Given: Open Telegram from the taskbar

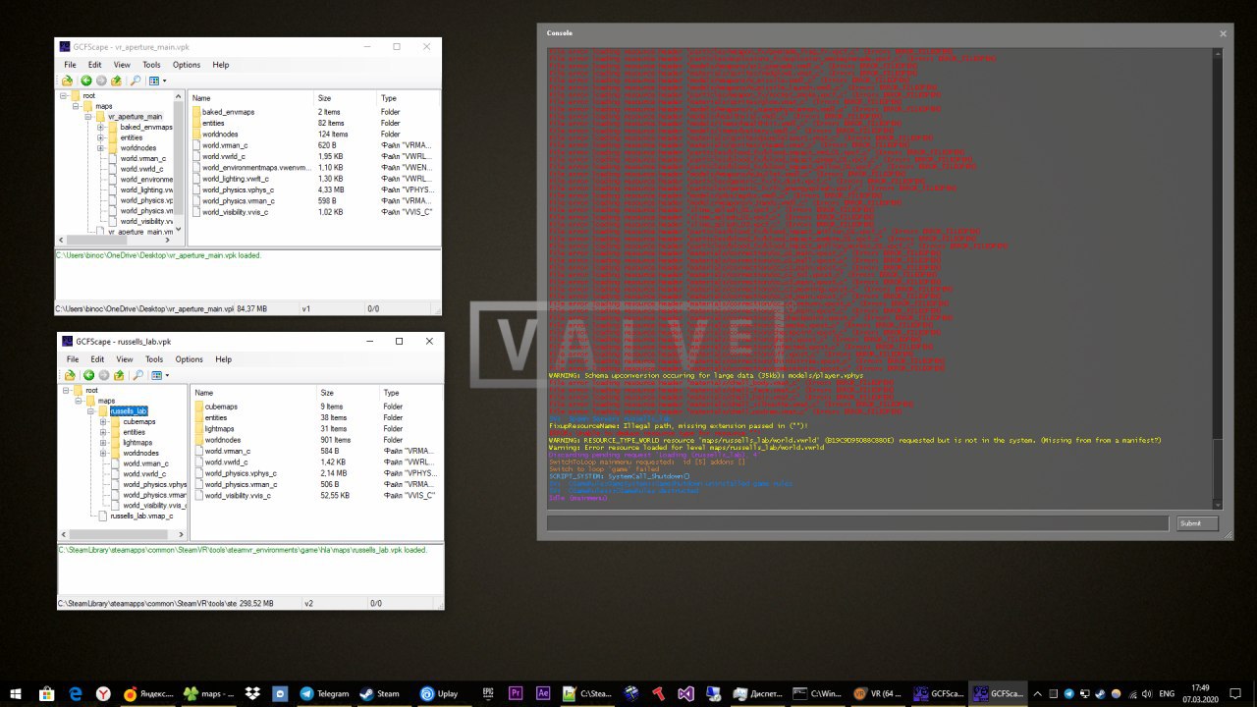Looking at the screenshot, I should point(325,693).
